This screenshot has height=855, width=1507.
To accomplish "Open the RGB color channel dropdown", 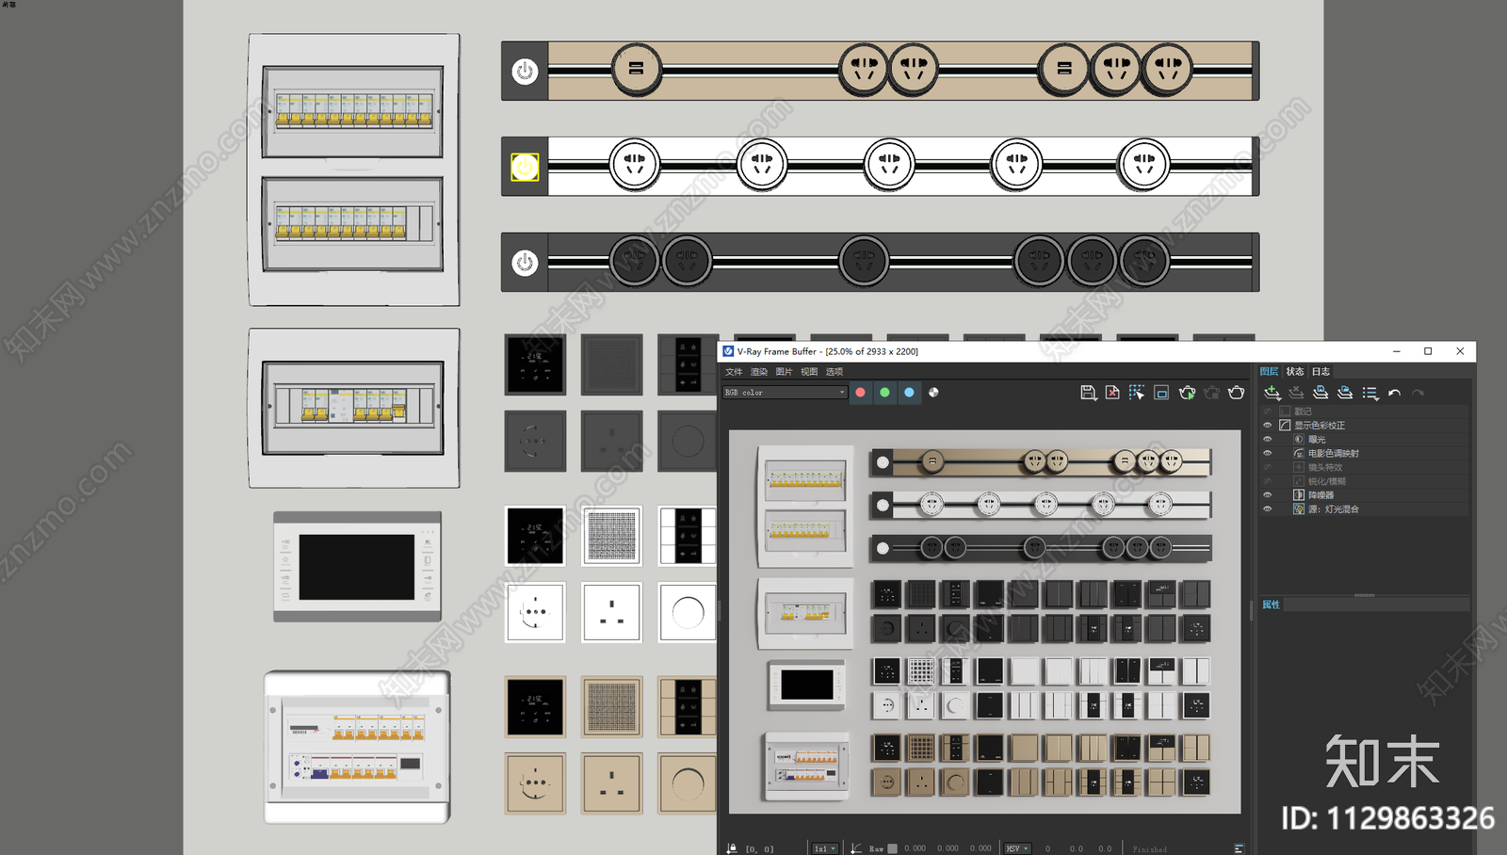I will pos(785,393).
